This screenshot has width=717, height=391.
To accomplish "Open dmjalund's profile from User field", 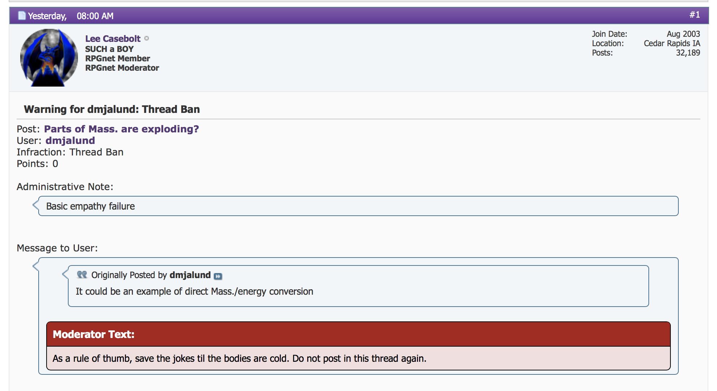I will pyautogui.click(x=70, y=140).
